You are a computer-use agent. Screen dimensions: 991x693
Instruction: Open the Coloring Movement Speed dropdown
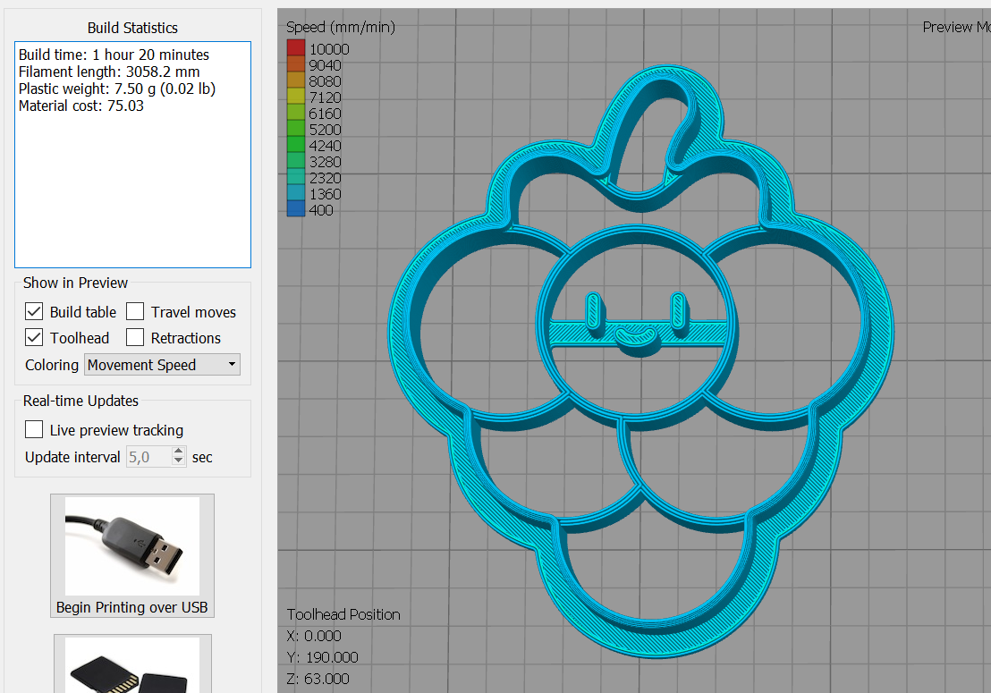(x=163, y=365)
